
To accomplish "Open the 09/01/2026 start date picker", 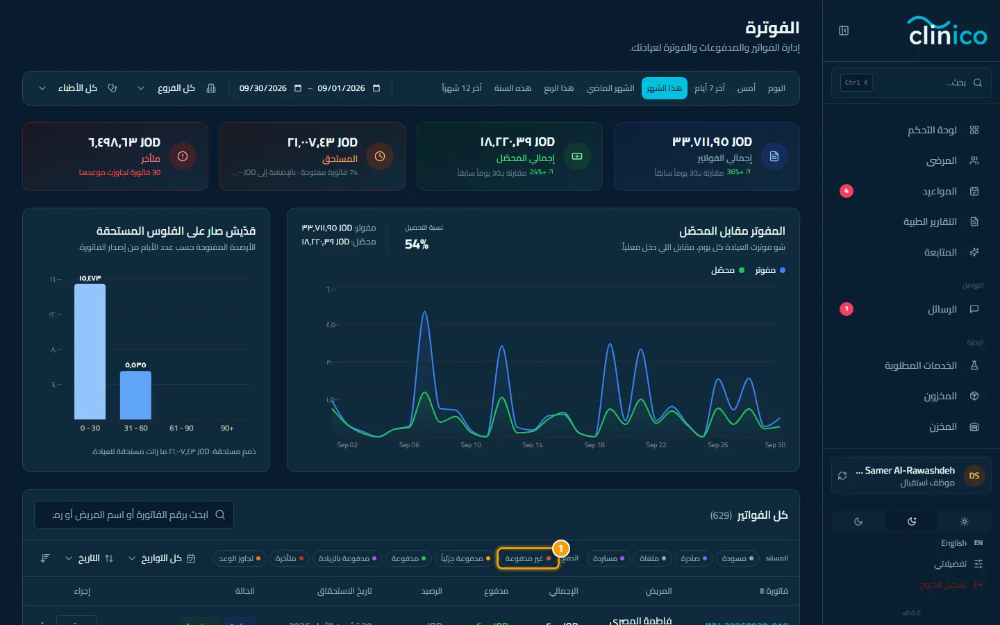I will [x=349, y=88].
